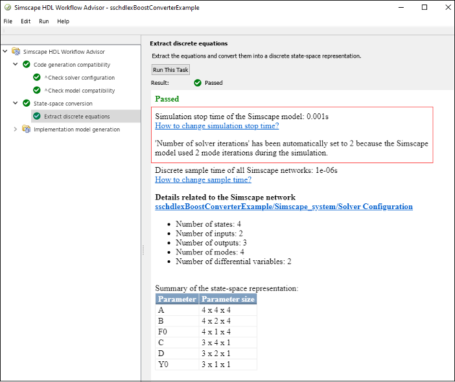Click the green Passed icon beside Result
Image resolution: width=455 pixels, height=382 pixels.
point(198,83)
